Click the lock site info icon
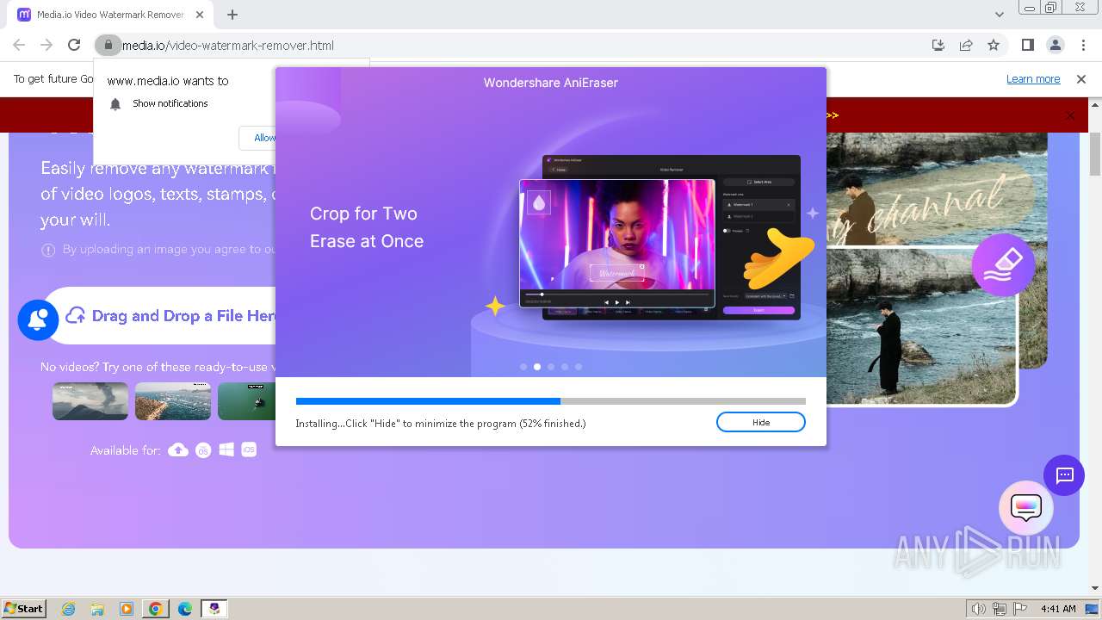The width and height of the screenshot is (1102, 620). [107, 45]
